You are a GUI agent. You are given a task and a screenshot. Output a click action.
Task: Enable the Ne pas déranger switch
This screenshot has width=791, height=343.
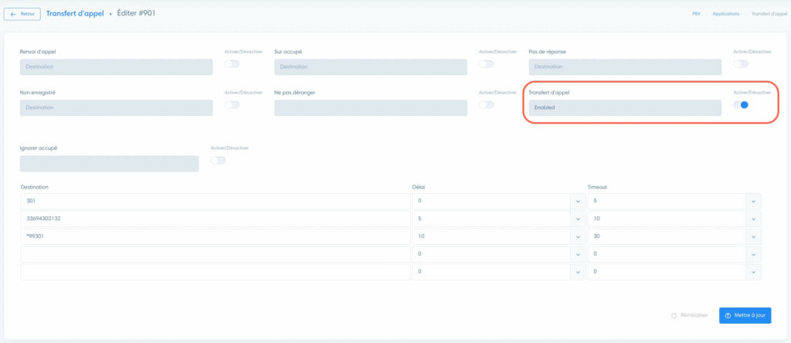pyautogui.click(x=486, y=104)
